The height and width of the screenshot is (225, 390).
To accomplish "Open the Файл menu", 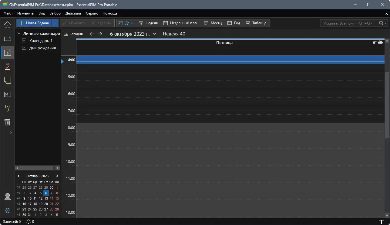I will coord(8,13).
